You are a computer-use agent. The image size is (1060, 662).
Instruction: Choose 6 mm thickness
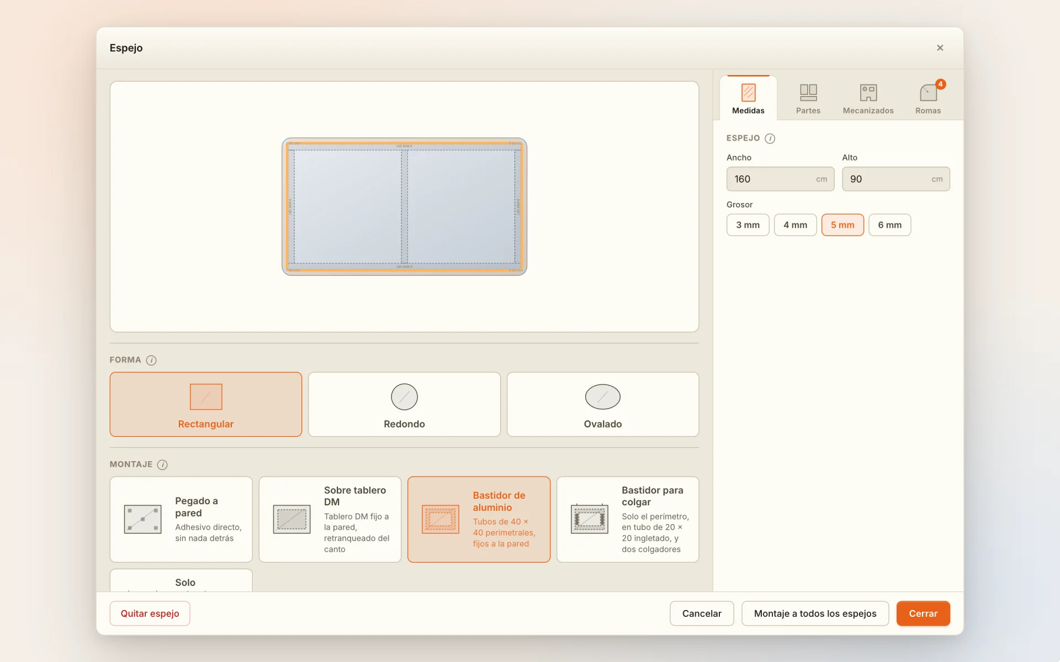[889, 225]
